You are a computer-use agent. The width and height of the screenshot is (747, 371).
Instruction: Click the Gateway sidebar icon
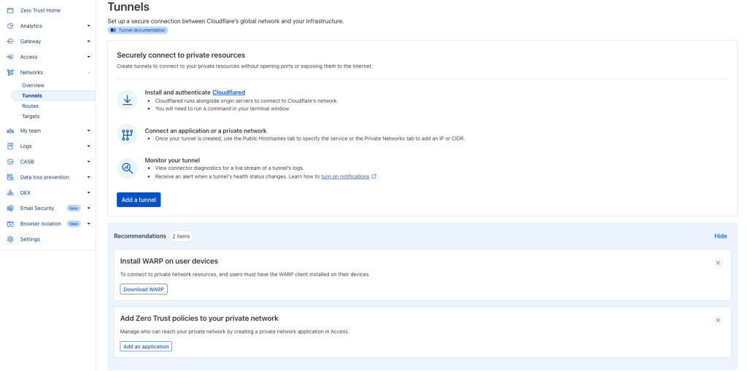(x=10, y=42)
